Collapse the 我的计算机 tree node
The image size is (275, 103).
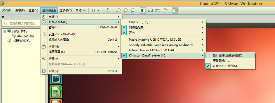4,31
